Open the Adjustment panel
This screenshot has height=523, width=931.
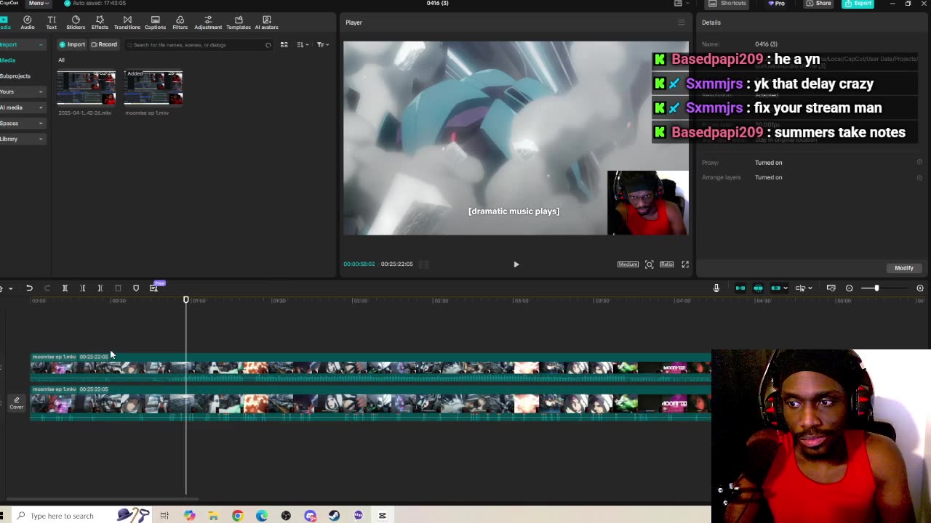(208, 23)
